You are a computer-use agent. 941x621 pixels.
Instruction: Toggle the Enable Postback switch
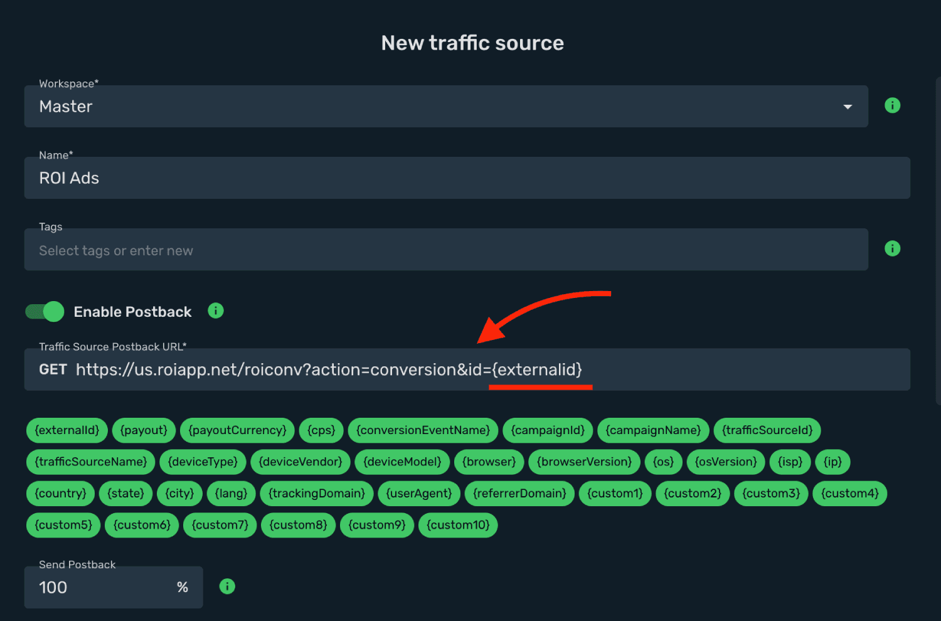[45, 312]
